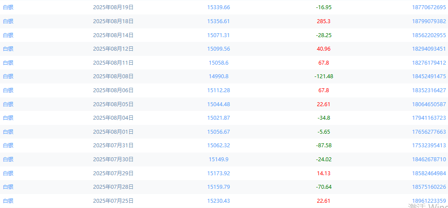Viewport: 448px width, 208px height.
Task: Click the total value 18770672695
Action: tap(429, 7)
